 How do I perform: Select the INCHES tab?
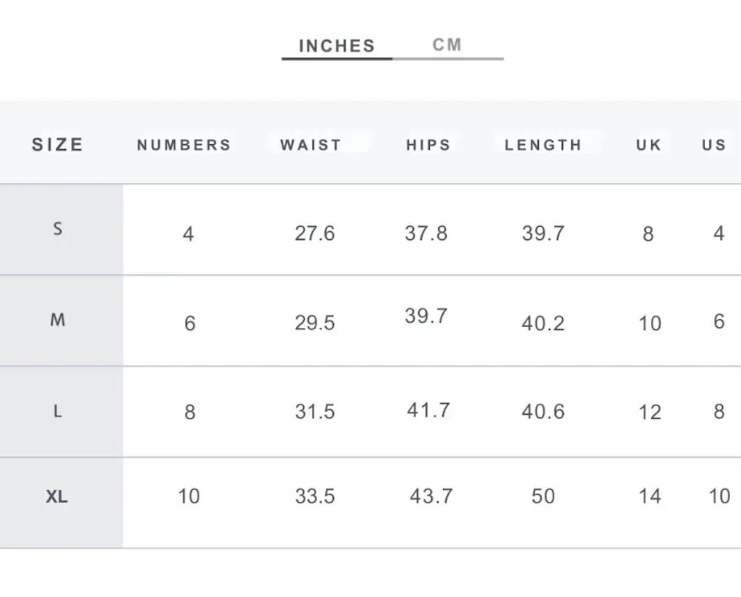337,46
